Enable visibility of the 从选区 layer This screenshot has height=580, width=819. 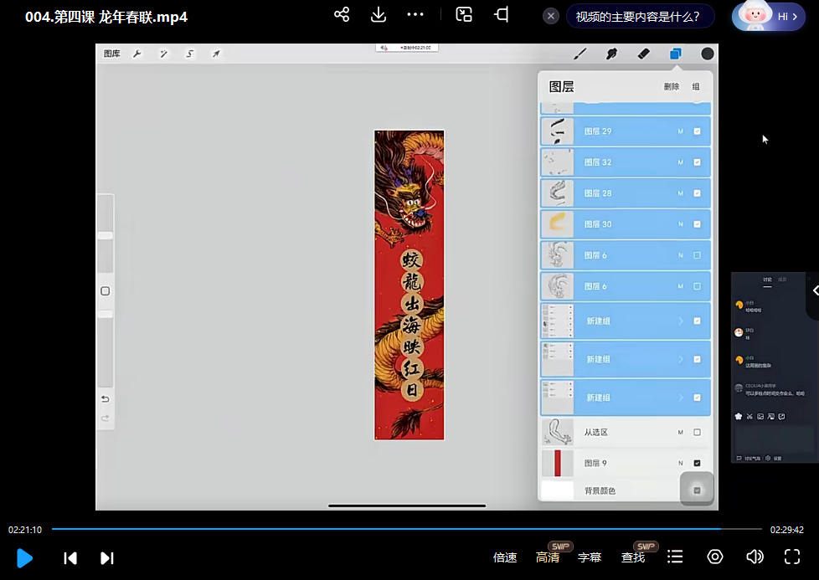pos(697,433)
